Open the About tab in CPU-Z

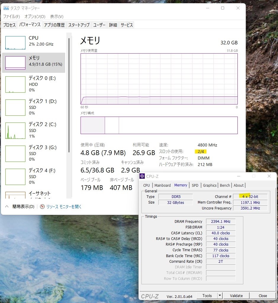tap(239, 185)
